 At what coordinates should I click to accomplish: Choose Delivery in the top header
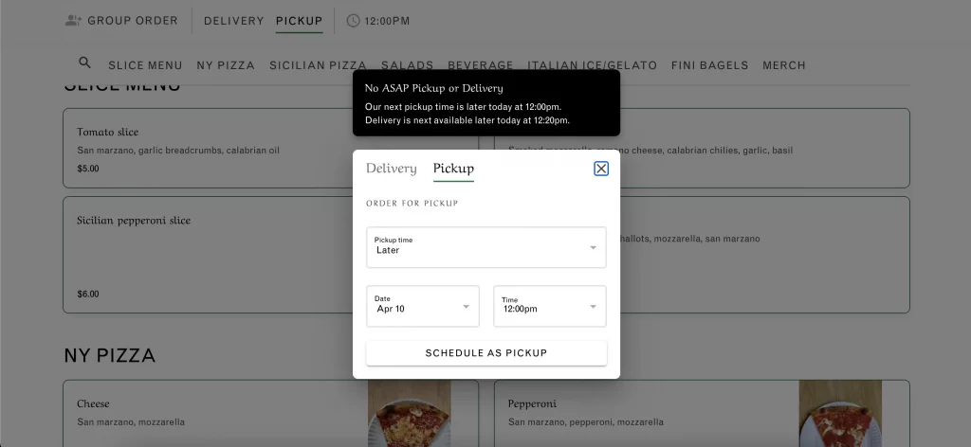(x=233, y=21)
